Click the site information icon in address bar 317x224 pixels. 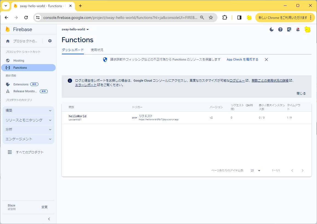(38, 18)
